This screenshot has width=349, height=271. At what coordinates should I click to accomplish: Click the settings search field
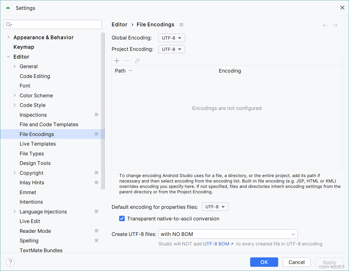(x=52, y=24)
